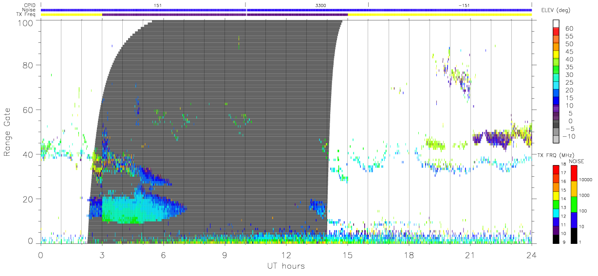
Task: Click x-axis tick label '12'
Action: (x=286, y=255)
